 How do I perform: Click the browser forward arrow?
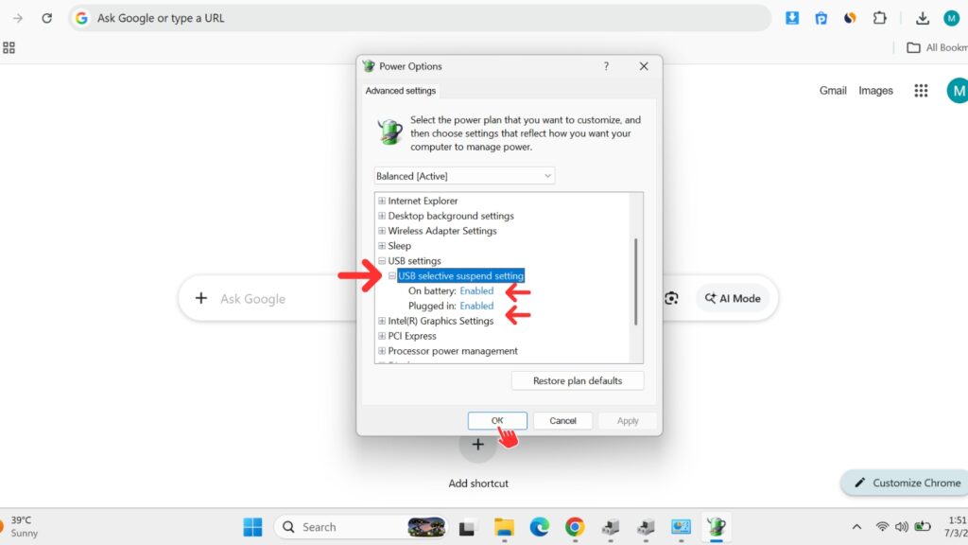tap(18, 18)
